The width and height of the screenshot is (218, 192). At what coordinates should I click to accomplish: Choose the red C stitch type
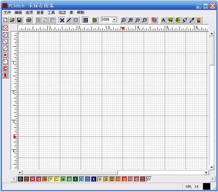coord(5,68)
